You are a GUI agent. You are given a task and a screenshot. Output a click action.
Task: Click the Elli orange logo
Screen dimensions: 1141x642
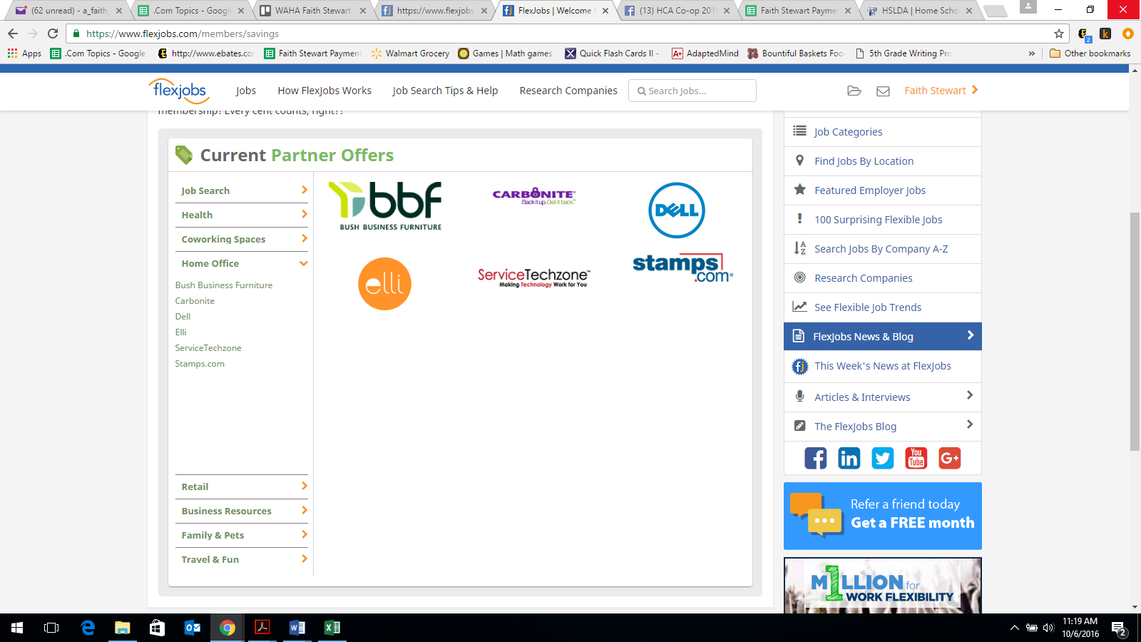tap(384, 284)
